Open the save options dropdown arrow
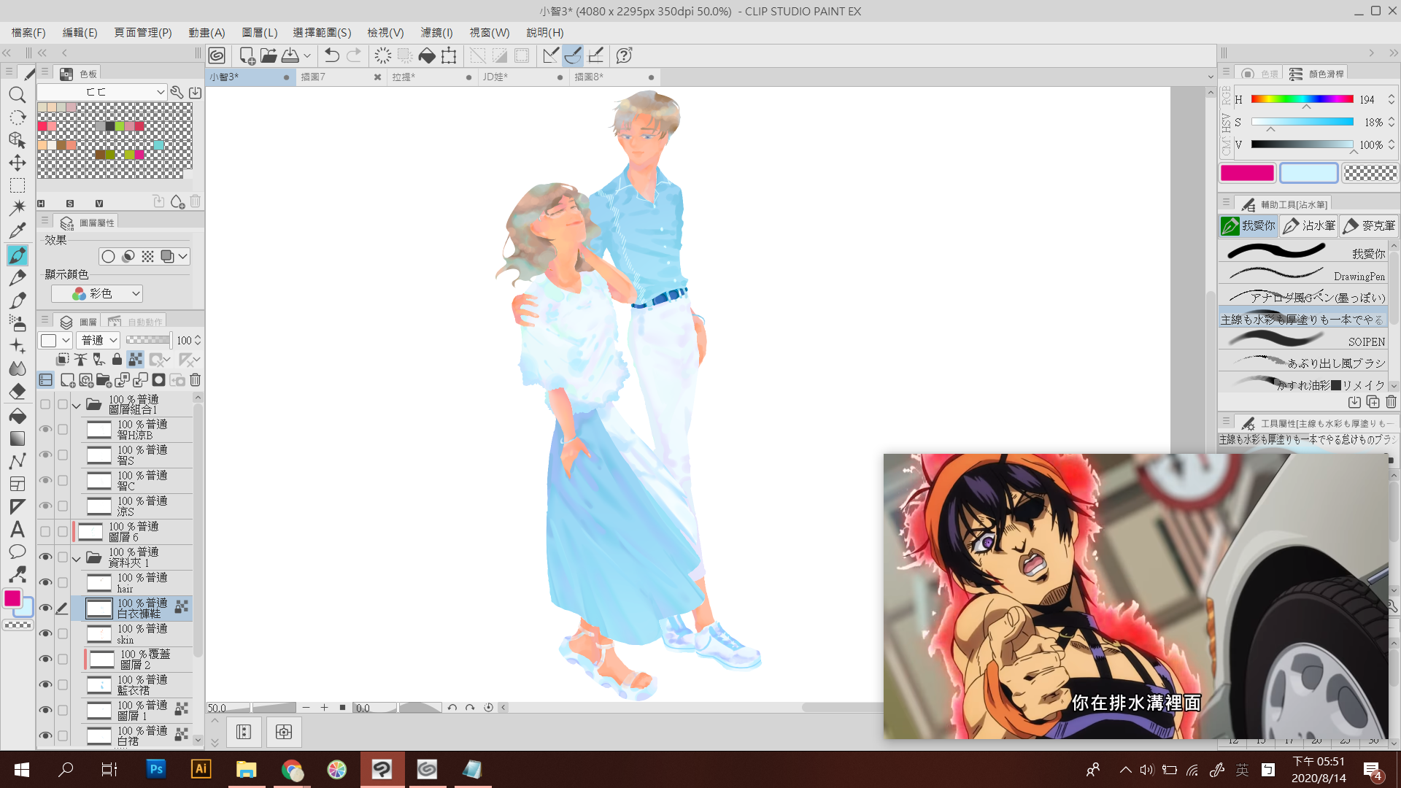Image resolution: width=1401 pixels, height=788 pixels. [307, 55]
